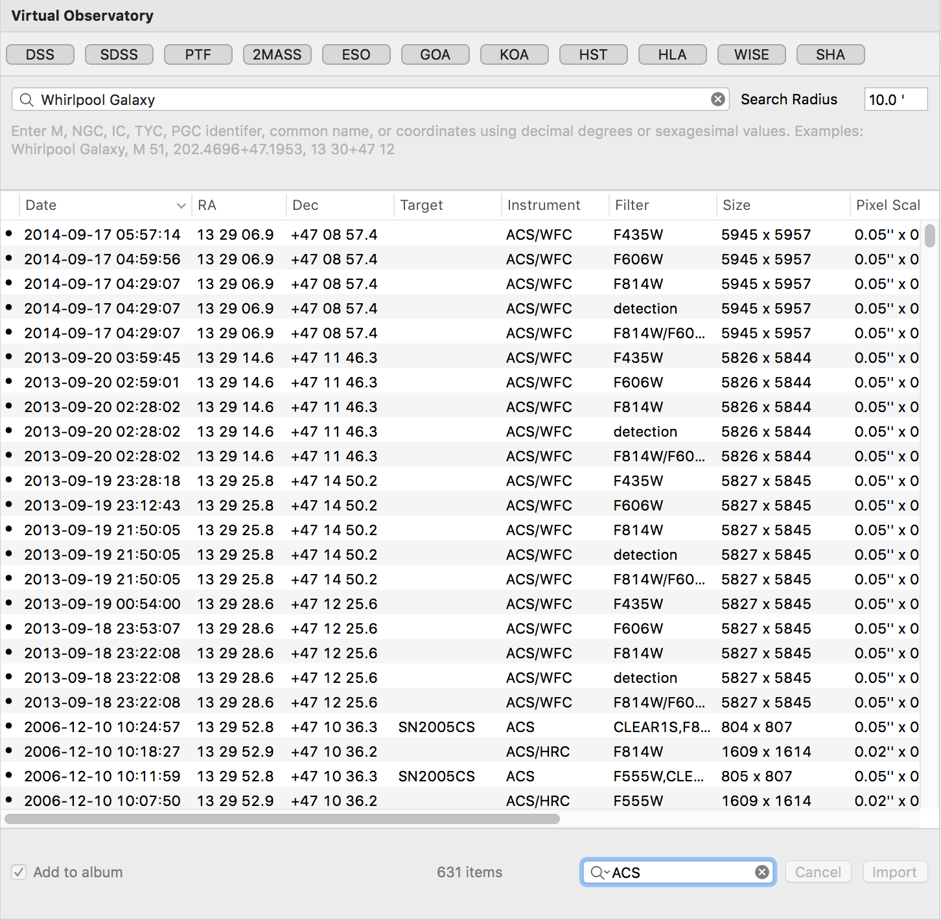941x920 pixels.
Task: Select the row dated 2014-09-17 05:57:14
Action: [x=460, y=234]
